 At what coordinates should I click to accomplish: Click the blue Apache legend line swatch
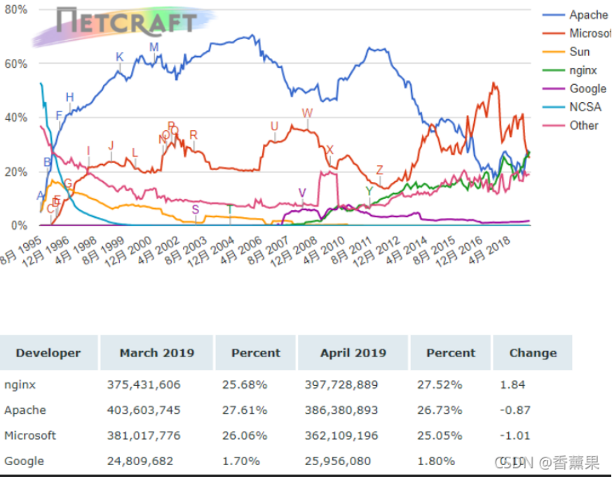(553, 15)
